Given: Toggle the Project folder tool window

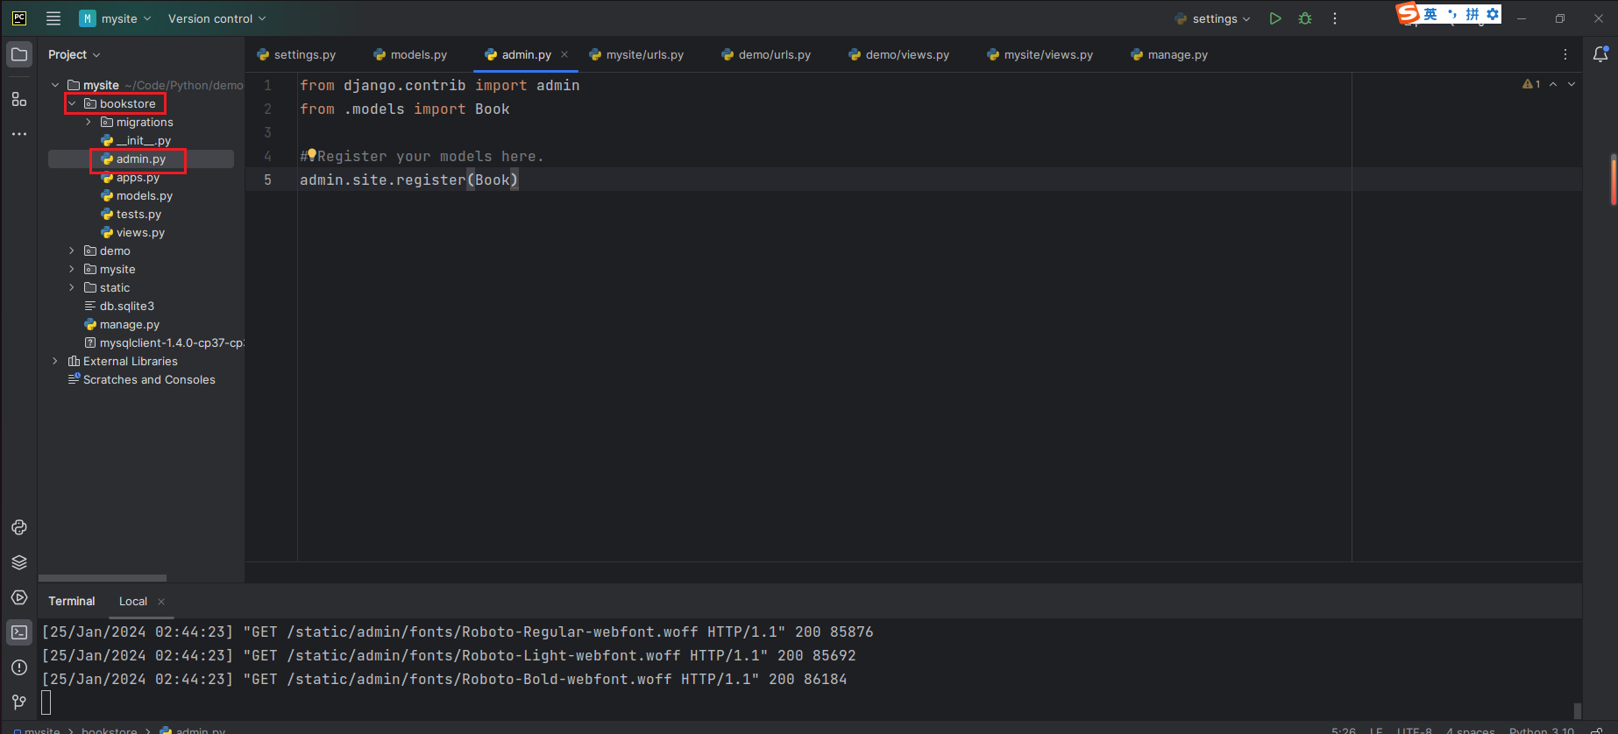Looking at the screenshot, I should tap(19, 54).
